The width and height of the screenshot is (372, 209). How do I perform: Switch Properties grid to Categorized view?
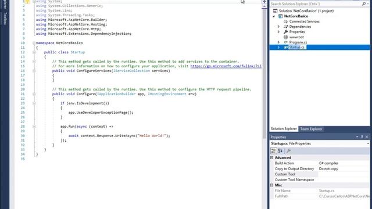[x=274, y=151]
